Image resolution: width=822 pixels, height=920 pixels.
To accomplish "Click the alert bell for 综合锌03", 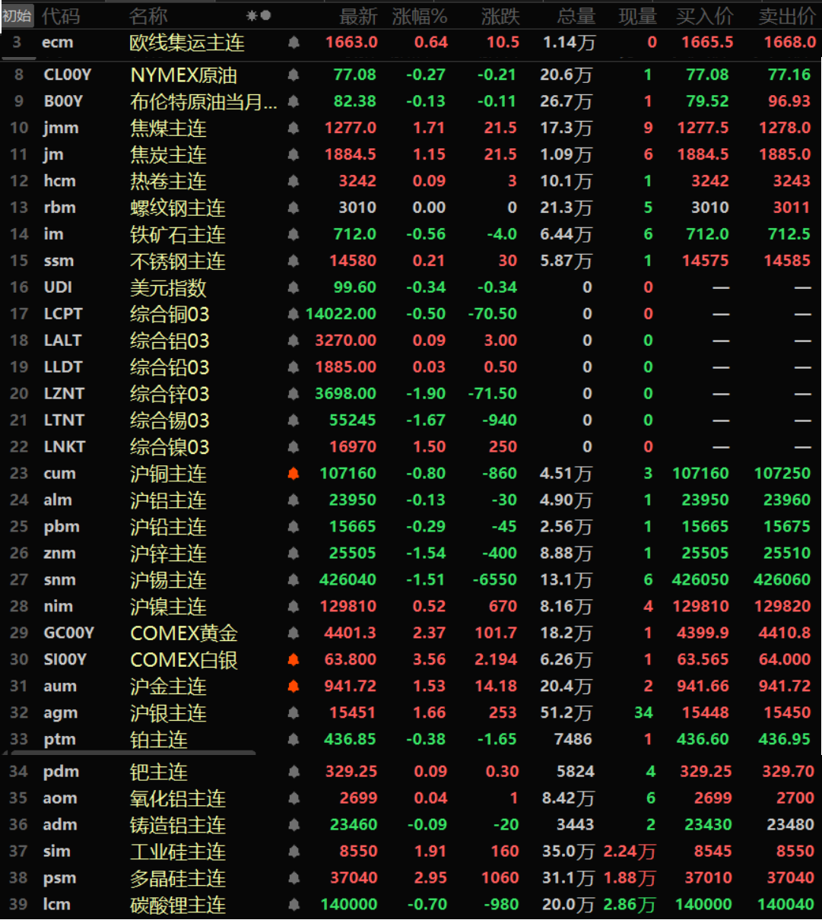I will coord(294,395).
